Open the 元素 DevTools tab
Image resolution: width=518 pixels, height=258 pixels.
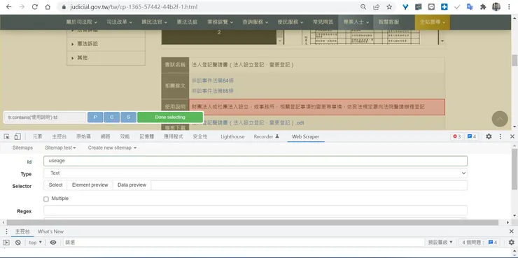tap(37, 136)
